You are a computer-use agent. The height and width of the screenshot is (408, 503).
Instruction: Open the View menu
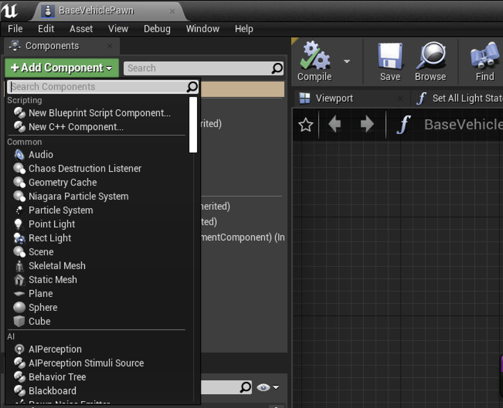(x=118, y=29)
